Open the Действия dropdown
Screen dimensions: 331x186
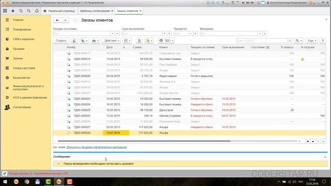coord(111,40)
